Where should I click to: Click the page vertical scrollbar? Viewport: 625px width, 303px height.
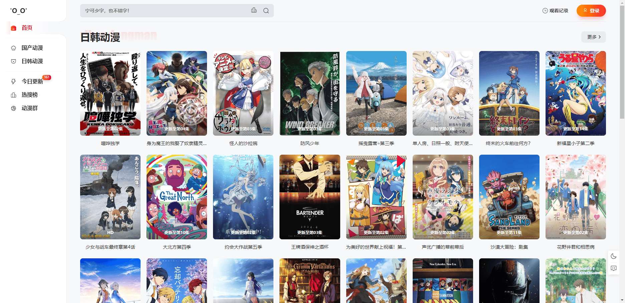[622, 62]
